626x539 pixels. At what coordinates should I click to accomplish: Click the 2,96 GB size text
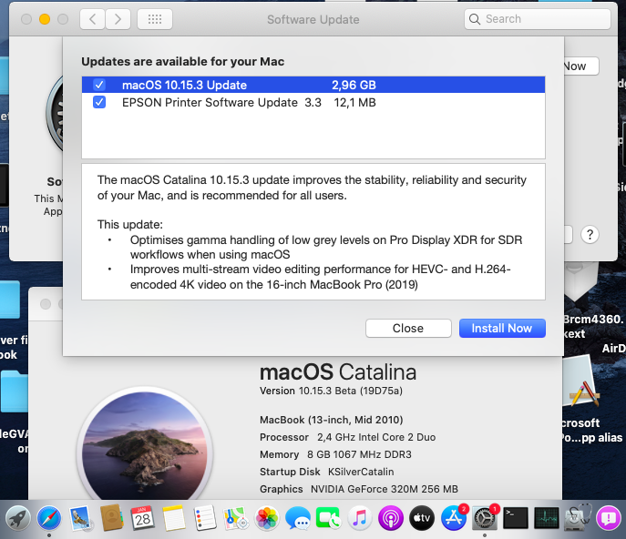(354, 85)
